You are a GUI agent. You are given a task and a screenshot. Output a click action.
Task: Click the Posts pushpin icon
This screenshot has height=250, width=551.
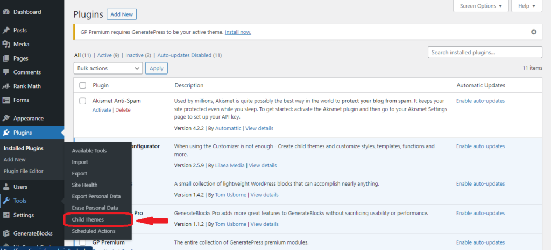tap(6, 31)
